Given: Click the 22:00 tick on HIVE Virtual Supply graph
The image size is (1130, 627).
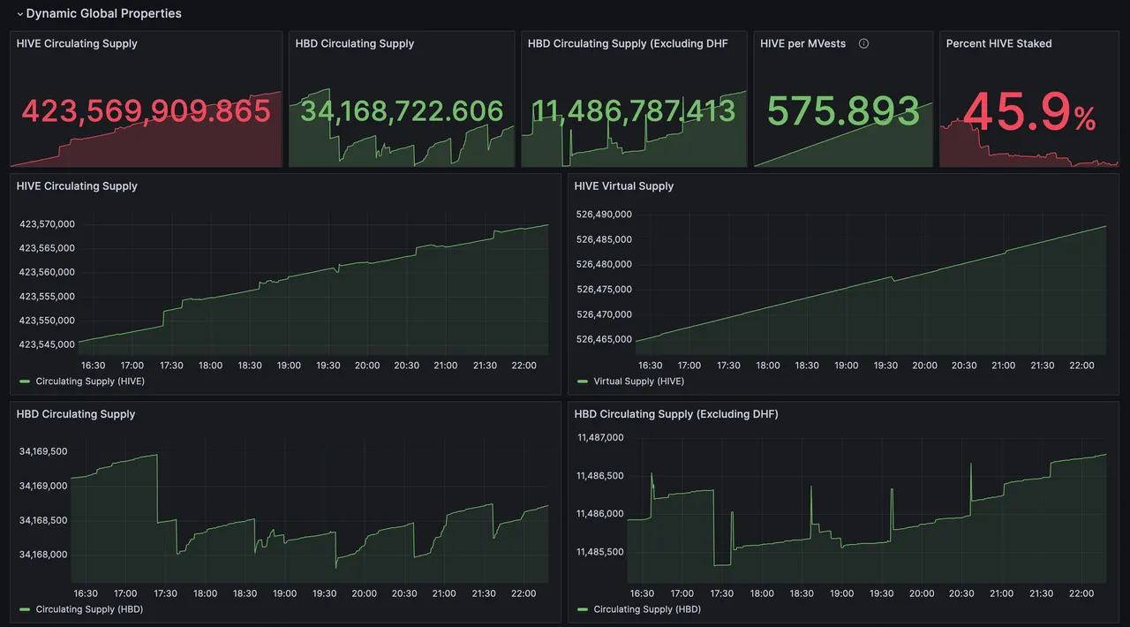Looking at the screenshot, I should [x=1081, y=366].
